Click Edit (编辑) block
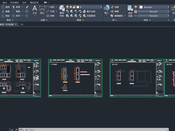Viewport: 175px width, 131px height. (114, 11)
